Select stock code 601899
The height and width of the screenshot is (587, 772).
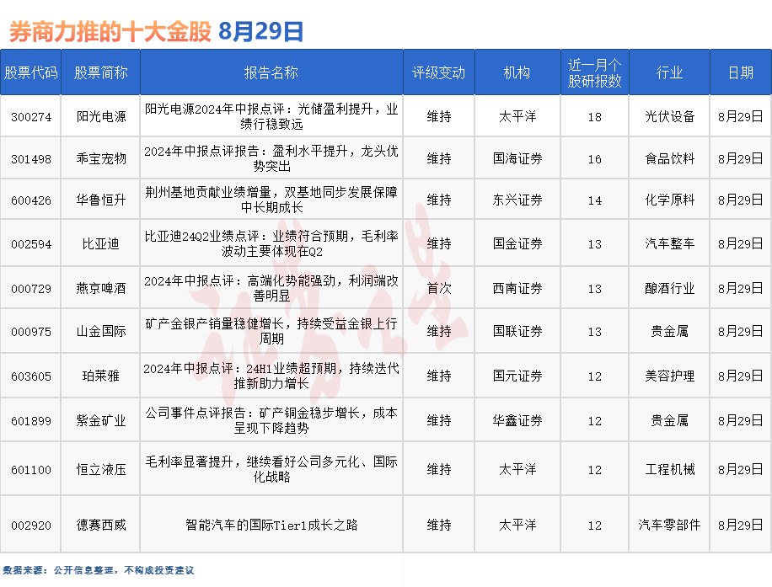click(x=31, y=421)
